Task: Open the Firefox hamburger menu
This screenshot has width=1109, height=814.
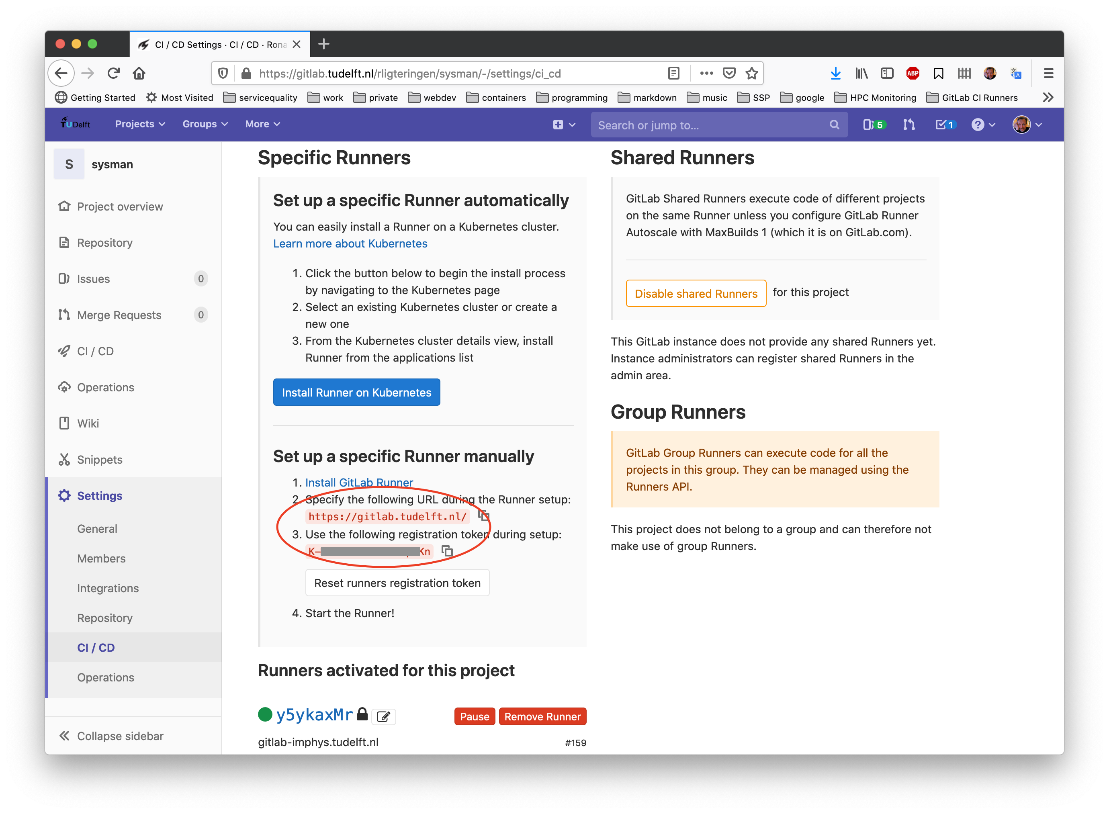Action: coord(1048,74)
